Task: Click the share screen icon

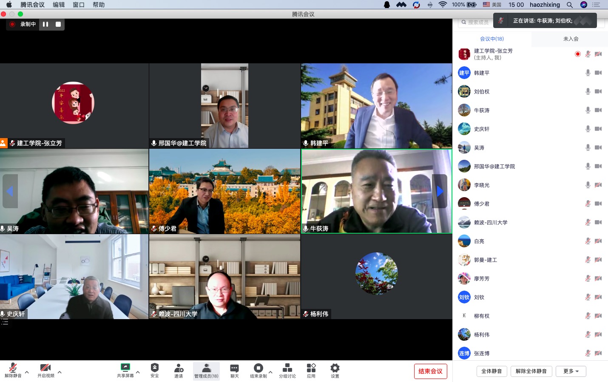Action: pyautogui.click(x=125, y=368)
